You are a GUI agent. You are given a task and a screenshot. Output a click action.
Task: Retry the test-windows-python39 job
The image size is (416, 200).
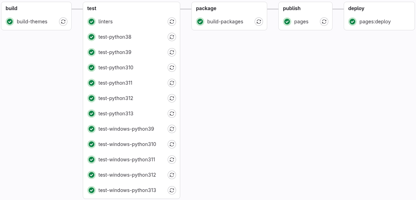click(172, 129)
